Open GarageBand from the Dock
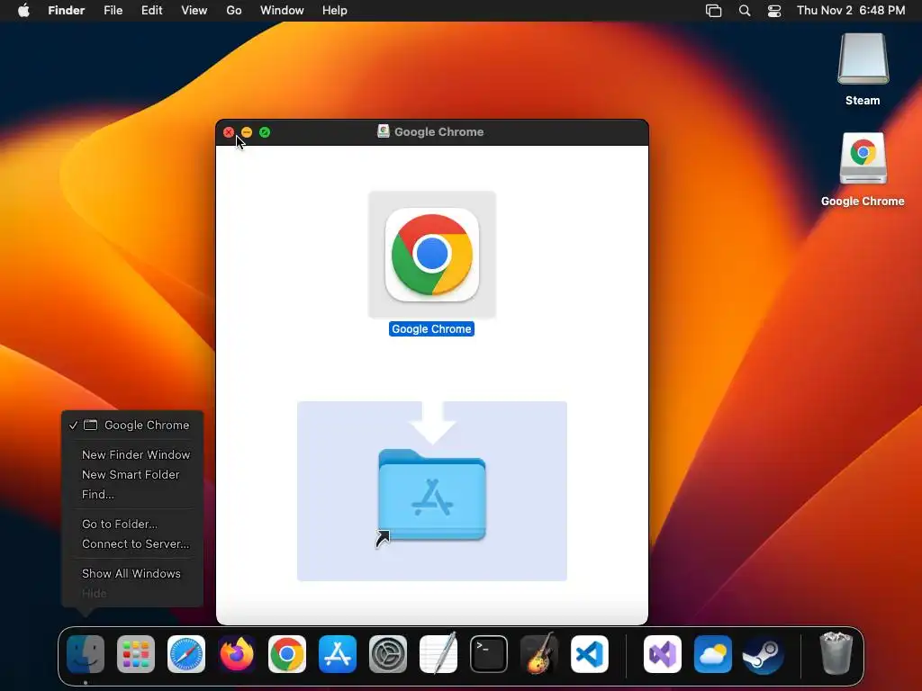 [x=539, y=654]
